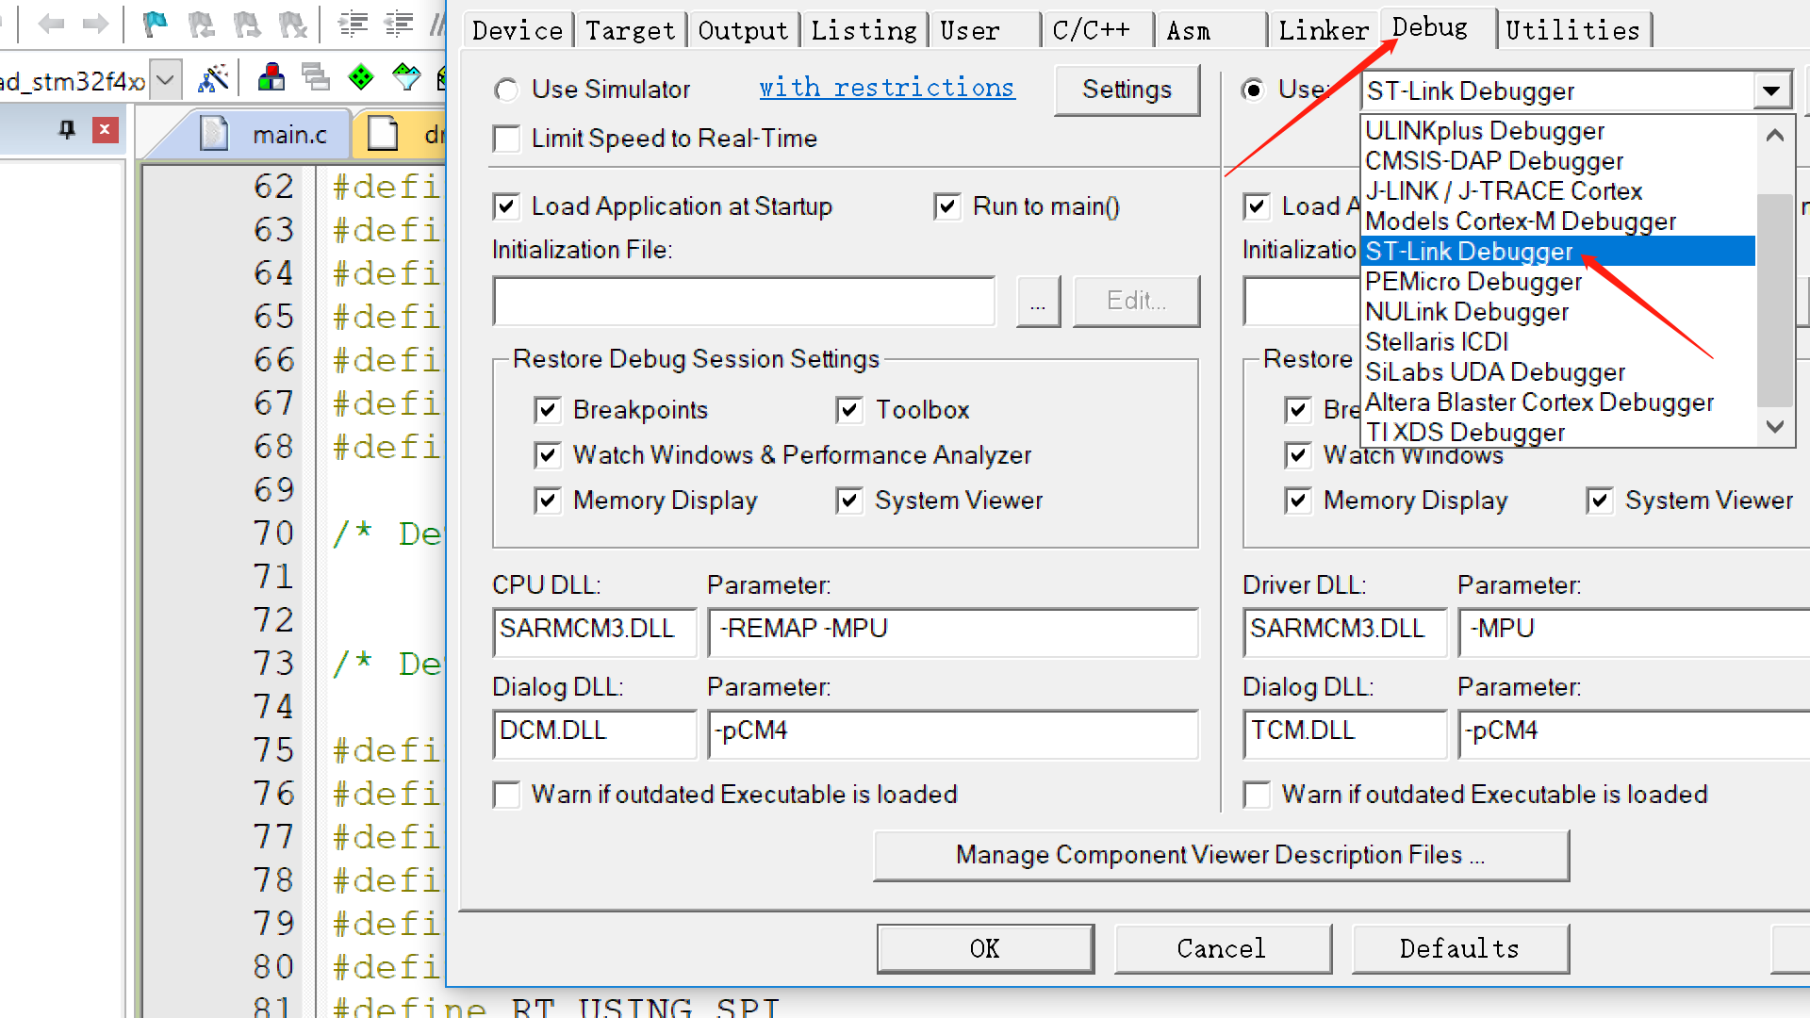This screenshot has height=1018, width=1810.
Task: Click the Select Software Packs funnel icon
Action: click(x=406, y=78)
